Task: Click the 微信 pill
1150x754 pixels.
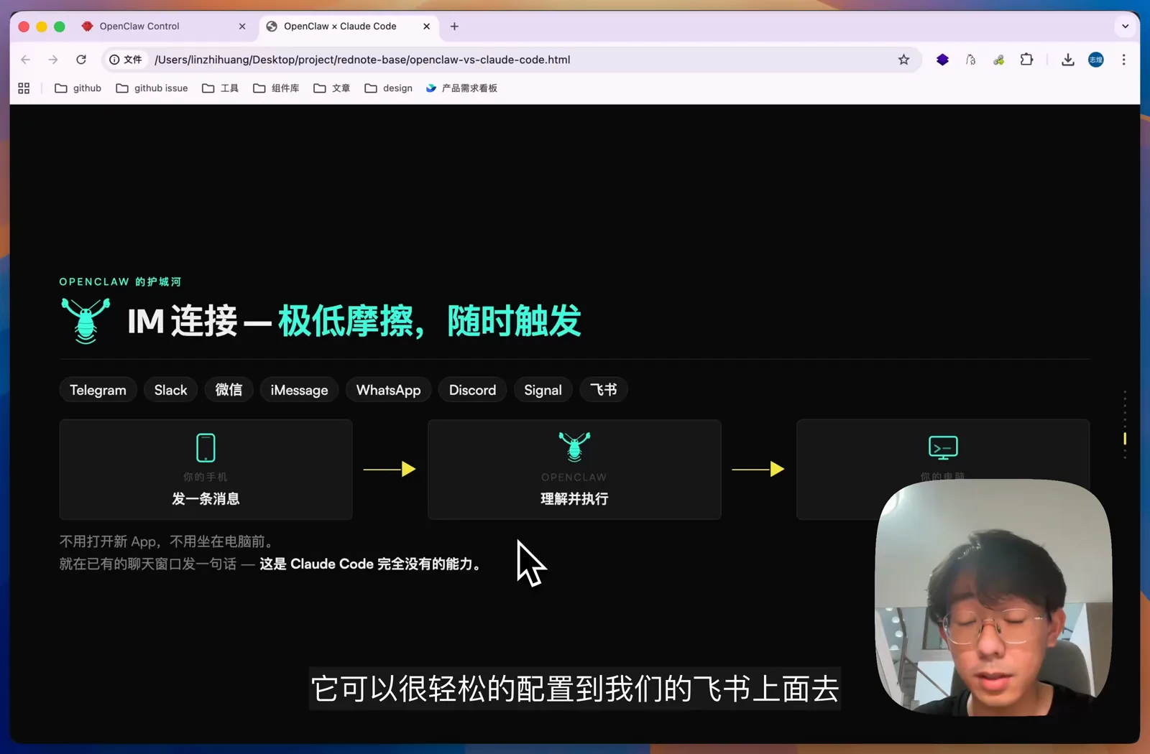Action: point(229,390)
